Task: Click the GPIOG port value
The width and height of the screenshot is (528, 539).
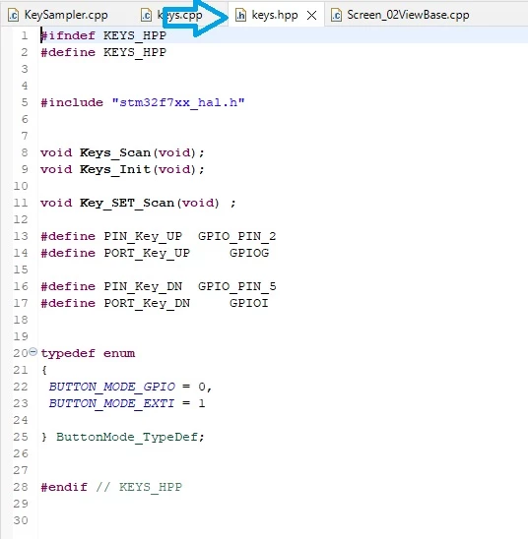Action: tap(249, 253)
